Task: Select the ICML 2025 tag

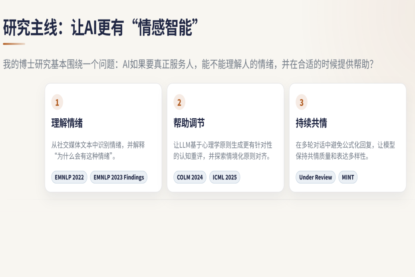Action: [225, 177]
